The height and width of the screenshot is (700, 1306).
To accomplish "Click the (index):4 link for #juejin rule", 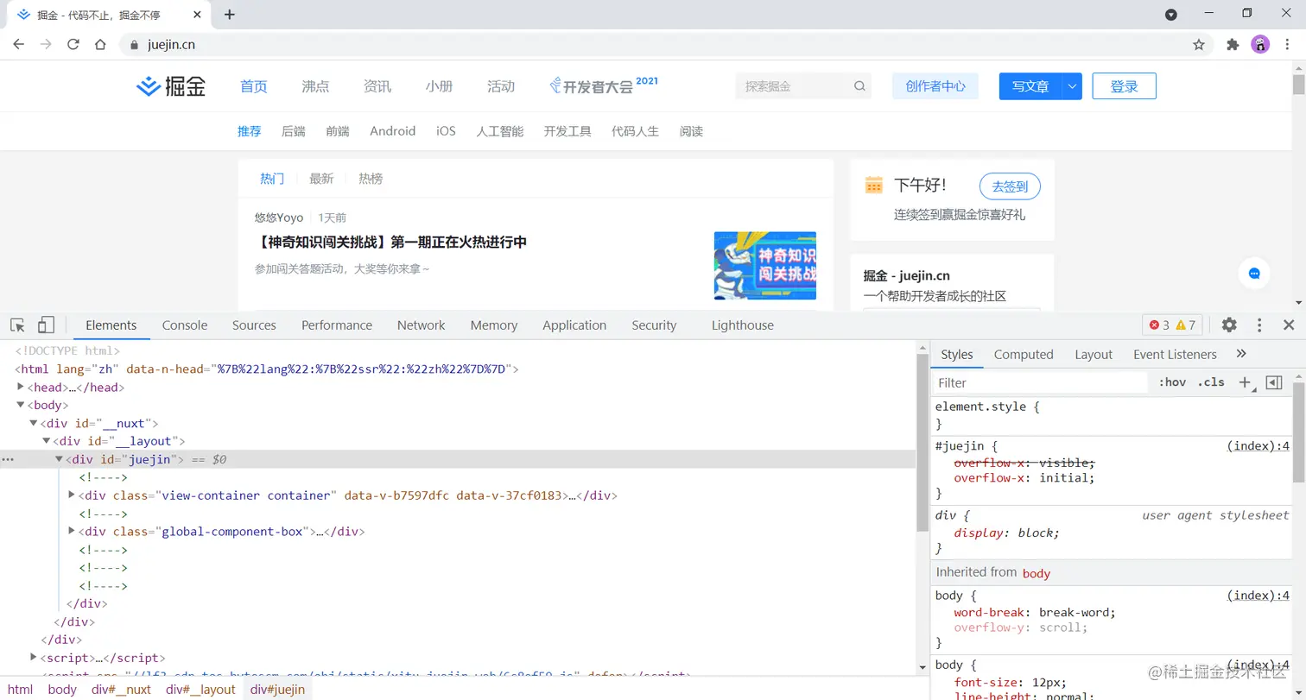I will click(x=1258, y=446).
